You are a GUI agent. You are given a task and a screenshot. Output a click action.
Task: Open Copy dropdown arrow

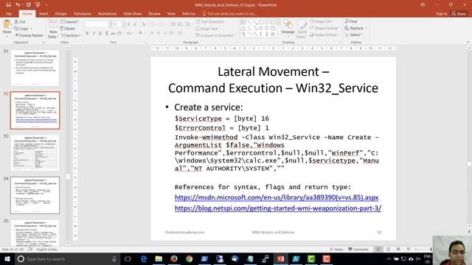[31, 29]
